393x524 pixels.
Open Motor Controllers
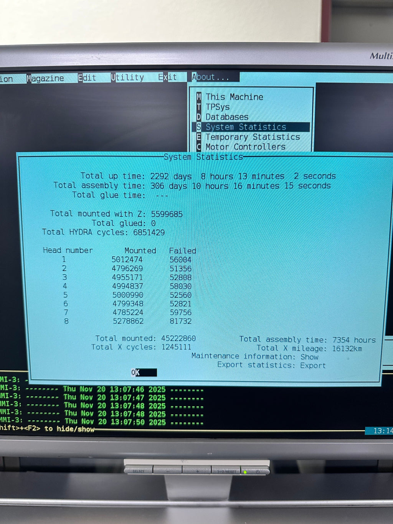245,147
